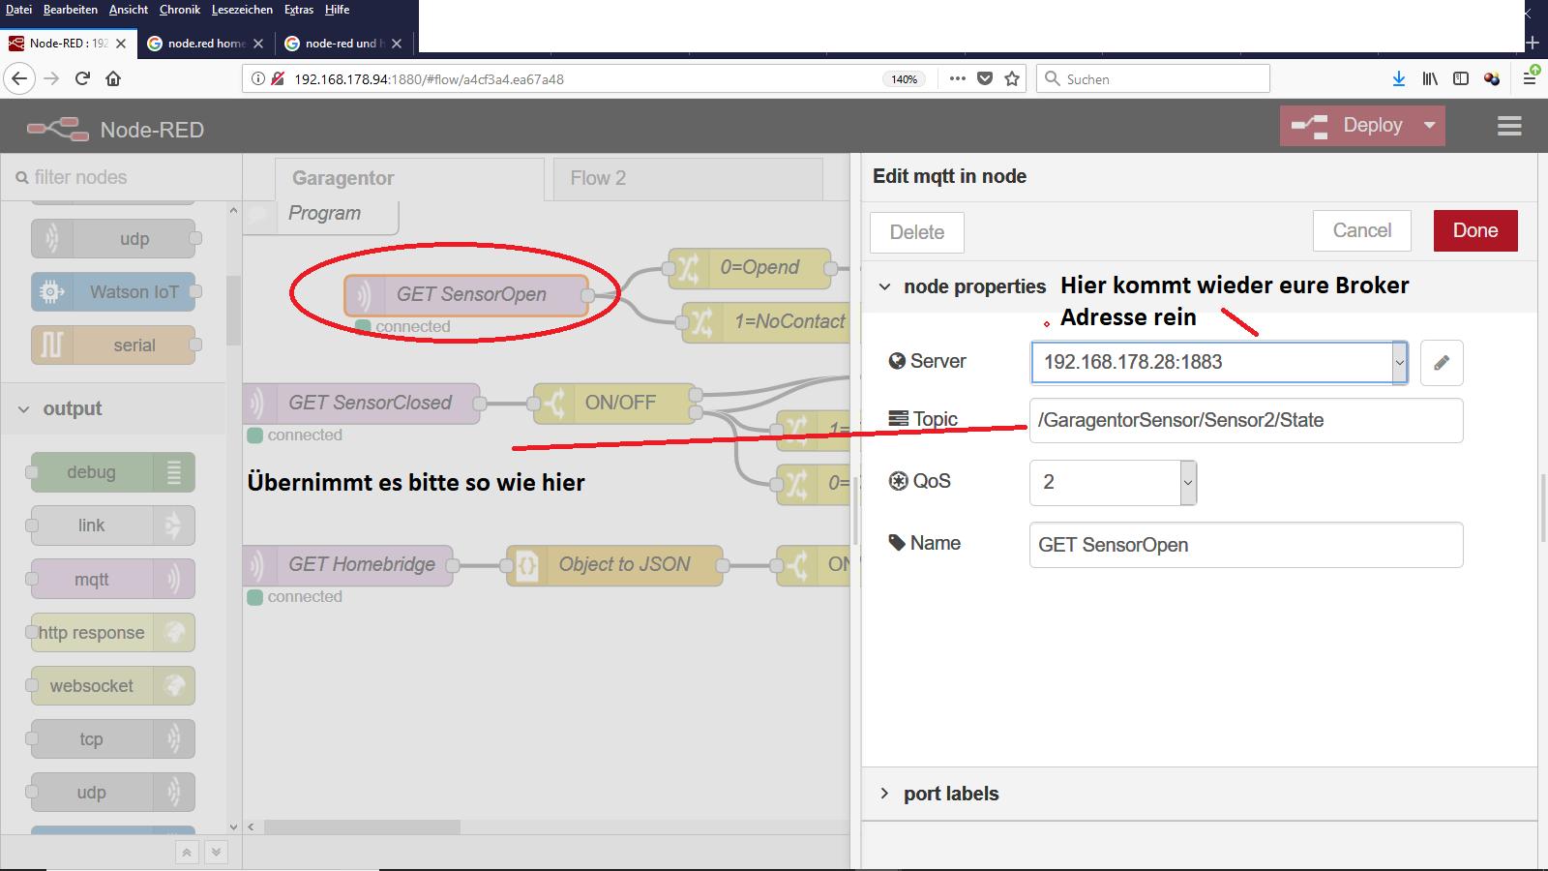Open the QoS level dropdown
The height and width of the screenshot is (871, 1548).
[x=1188, y=482]
